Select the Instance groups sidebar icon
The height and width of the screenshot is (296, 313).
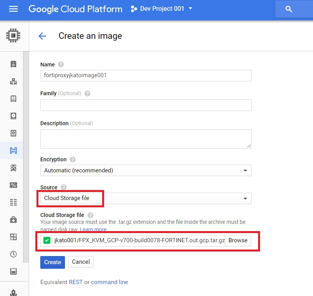pyautogui.click(x=13, y=81)
